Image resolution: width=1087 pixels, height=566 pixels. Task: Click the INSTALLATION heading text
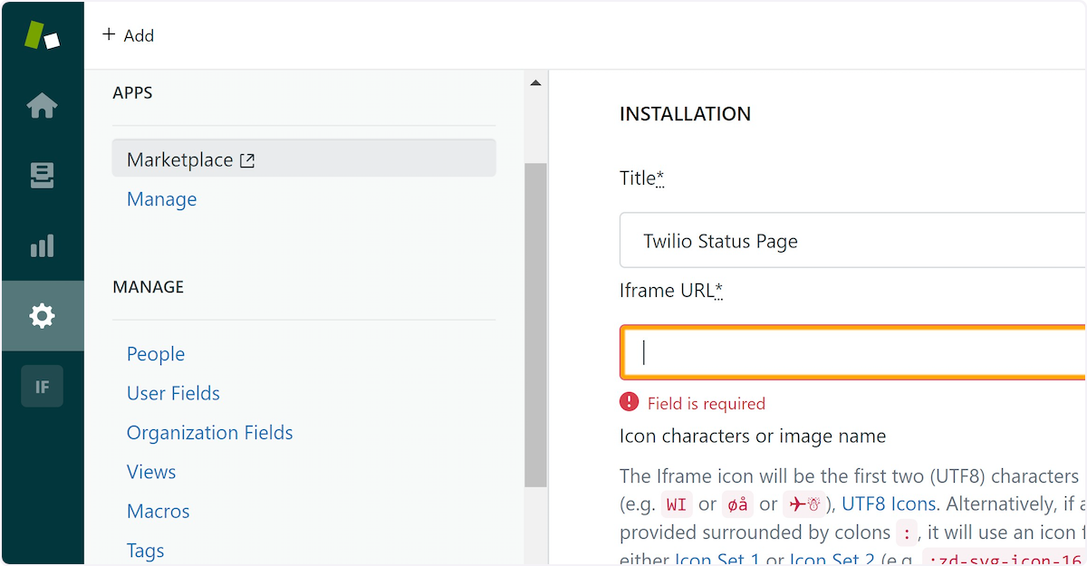(685, 114)
